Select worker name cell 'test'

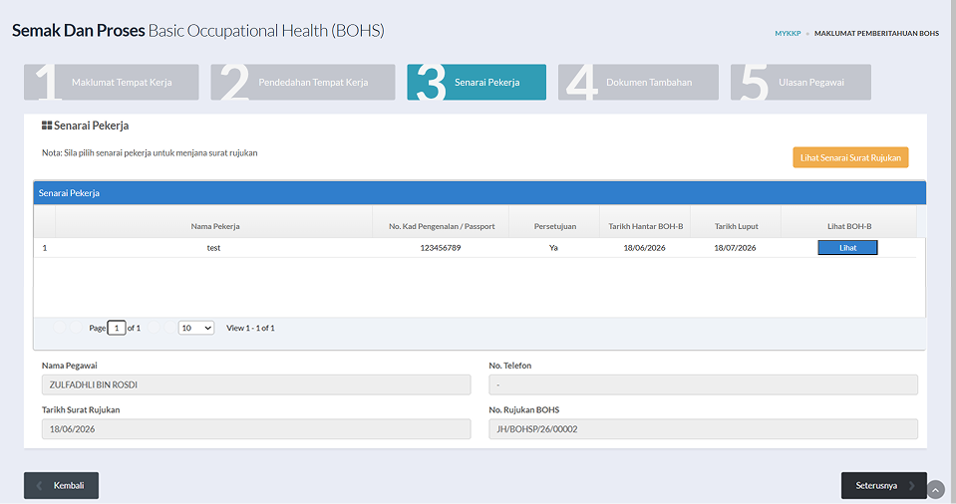point(213,248)
